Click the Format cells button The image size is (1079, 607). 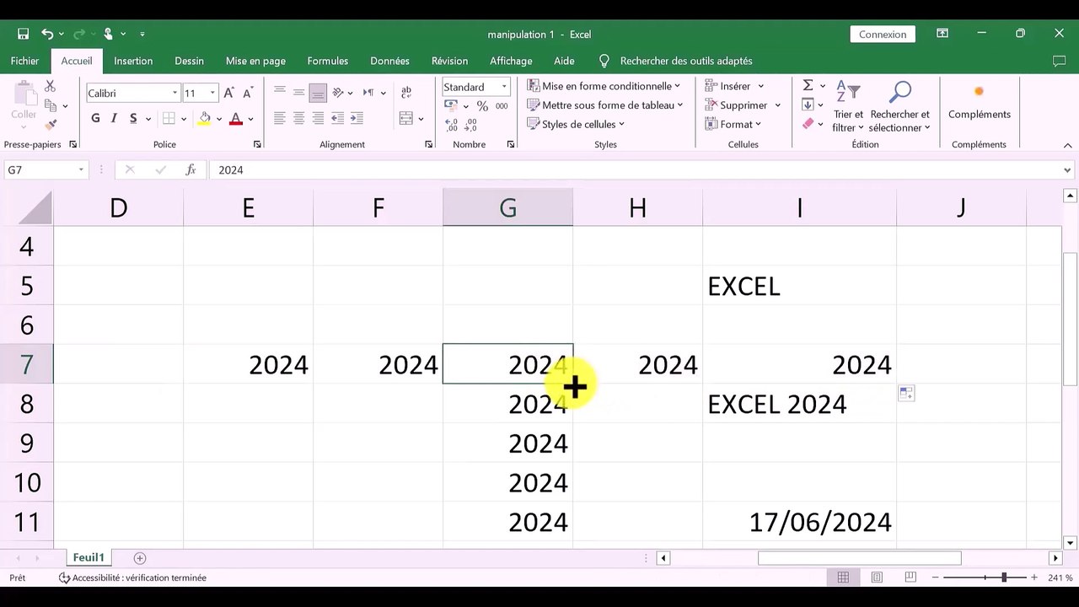(x=733, y=125)
